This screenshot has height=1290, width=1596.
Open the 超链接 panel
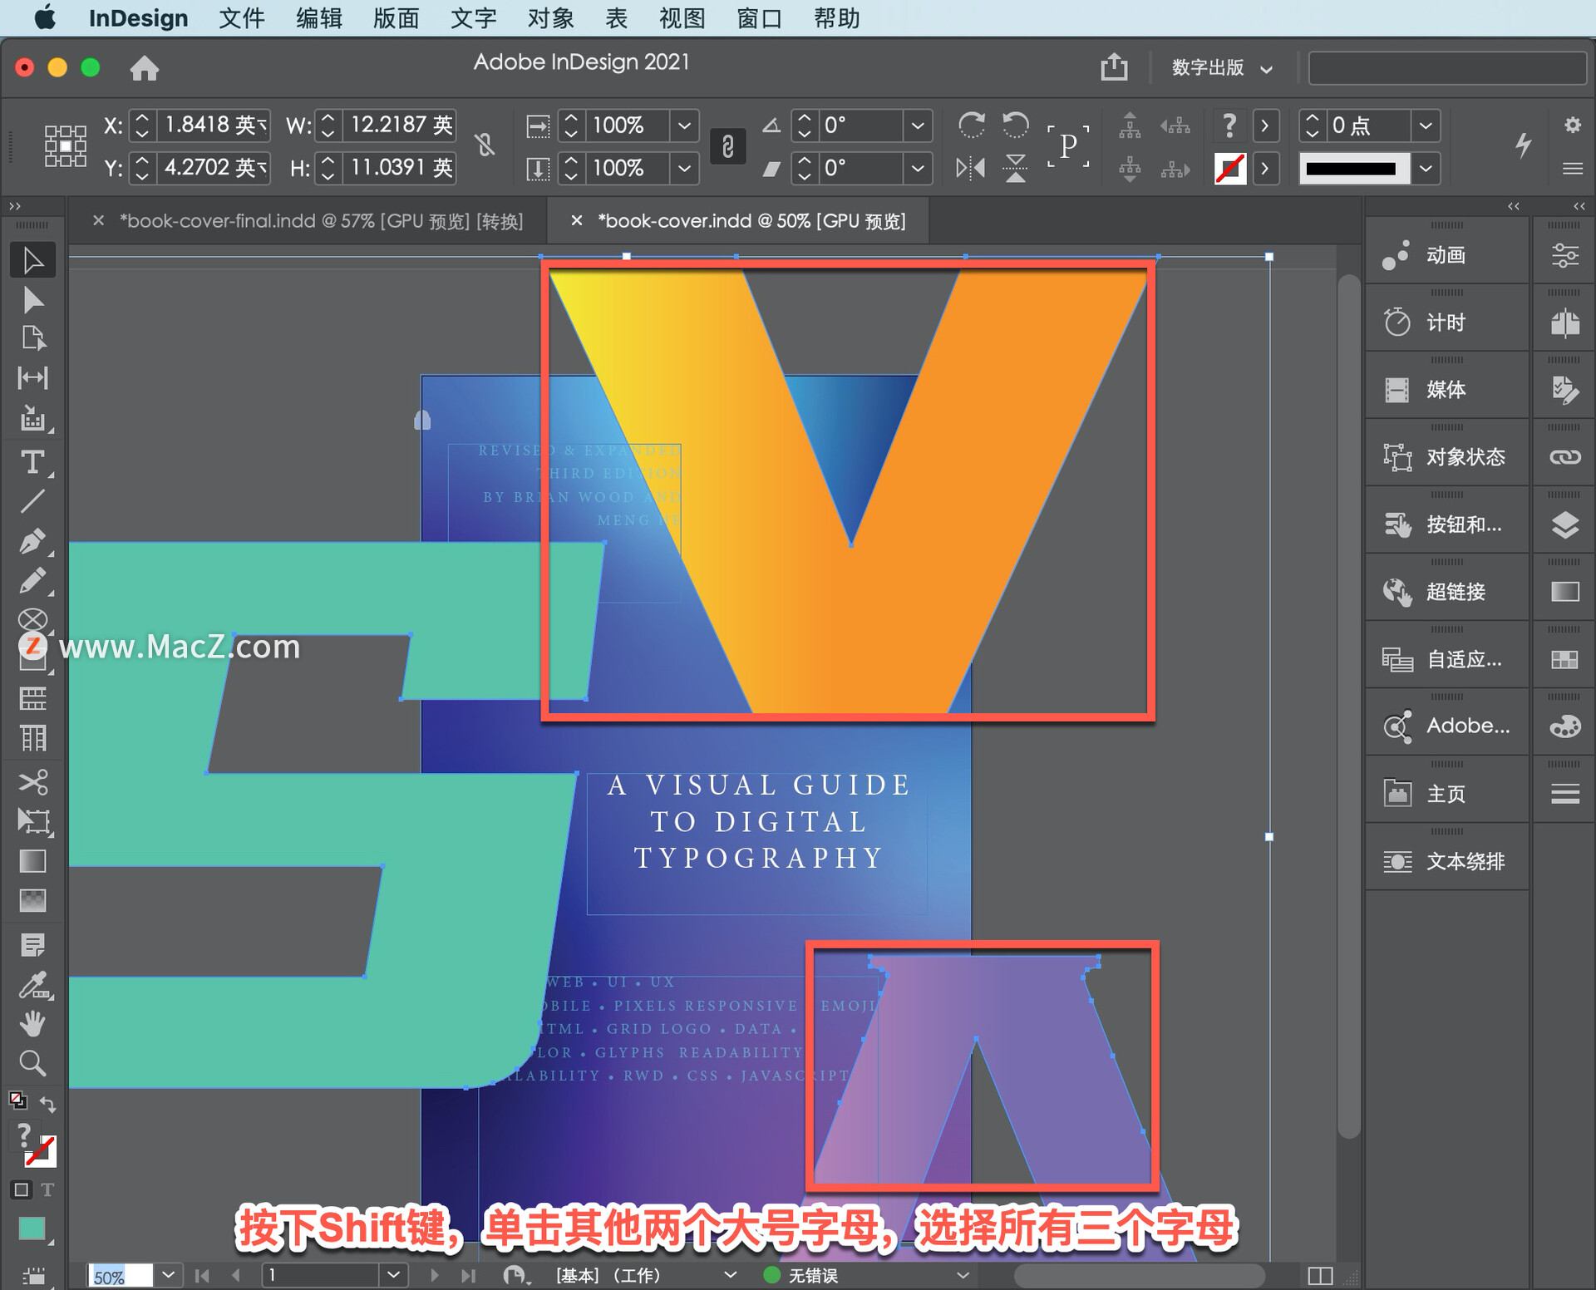tap(1455, 592)
